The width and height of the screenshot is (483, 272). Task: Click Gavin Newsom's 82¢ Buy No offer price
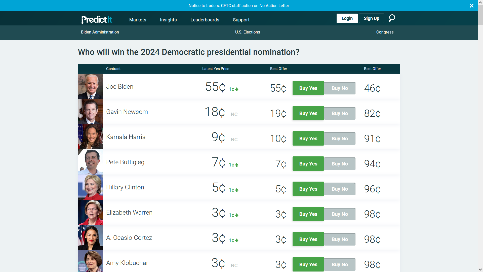pos(372,114)
